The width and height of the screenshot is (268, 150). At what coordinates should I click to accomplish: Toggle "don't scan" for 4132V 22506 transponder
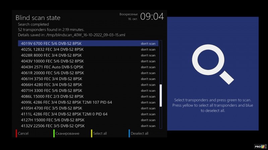point(148,126)
